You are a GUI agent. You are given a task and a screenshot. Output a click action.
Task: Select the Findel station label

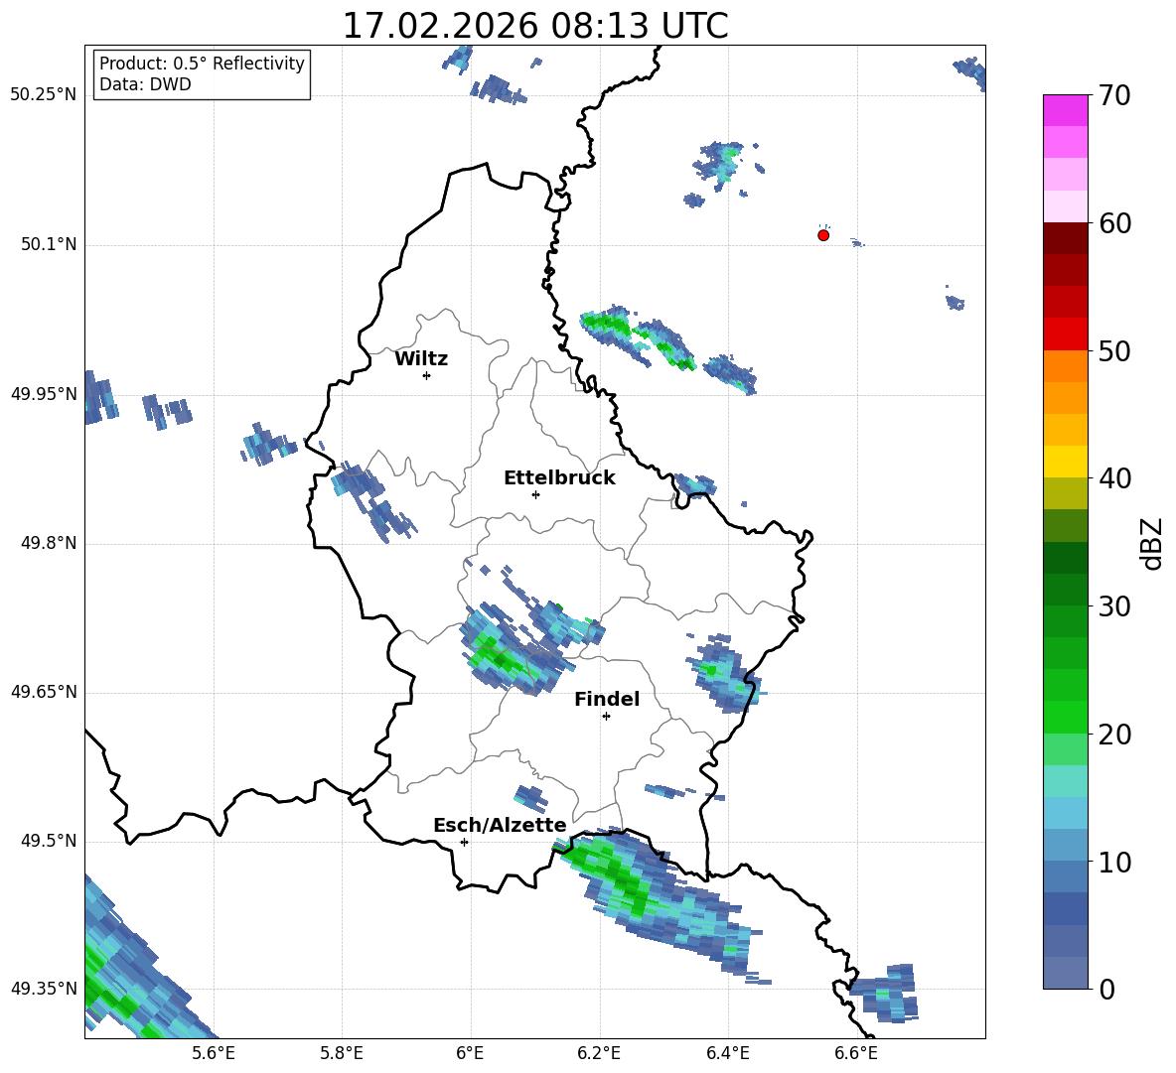pos(607,699)
